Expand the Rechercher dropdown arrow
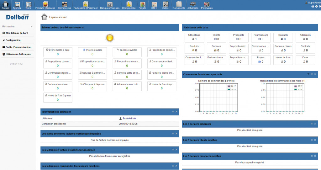321x170 pixels. 32,27
